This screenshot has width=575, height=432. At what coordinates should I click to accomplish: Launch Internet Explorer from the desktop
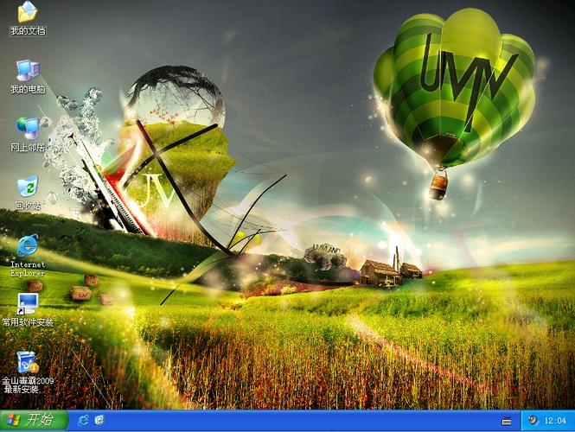click(27, 245)
